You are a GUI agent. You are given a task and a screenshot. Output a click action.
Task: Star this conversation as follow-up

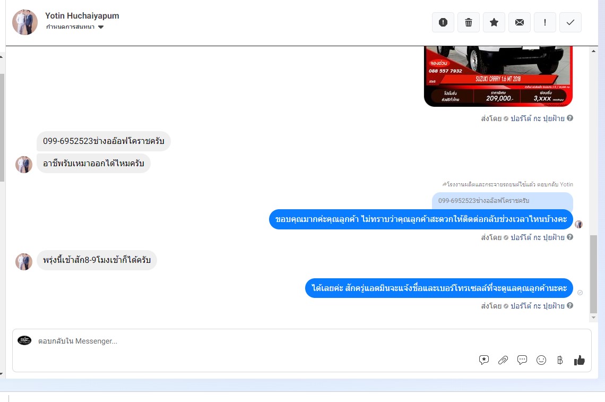click(x=494, y=22)
